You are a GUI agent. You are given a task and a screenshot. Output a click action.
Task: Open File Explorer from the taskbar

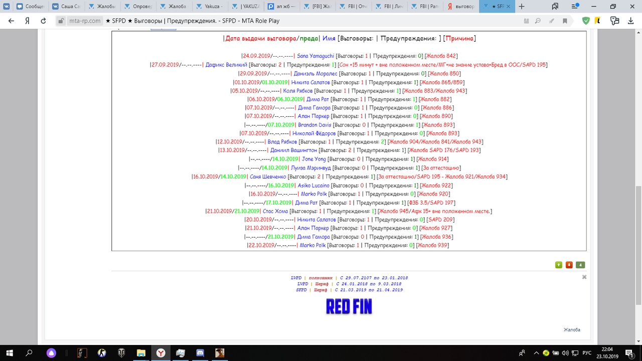click(141, 353)
